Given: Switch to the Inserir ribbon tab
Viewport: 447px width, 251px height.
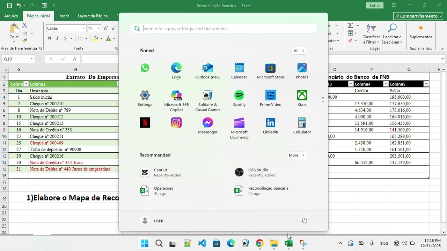Looking at the screenshot, I should [x=64, y=16].
